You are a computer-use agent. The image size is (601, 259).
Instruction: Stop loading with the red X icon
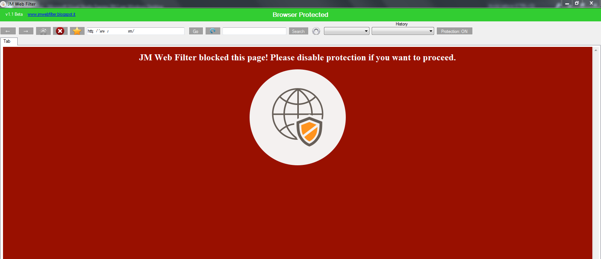(x=60, y=31)
